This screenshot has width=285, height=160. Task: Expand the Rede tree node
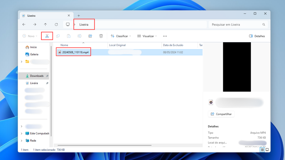point(21,141)
